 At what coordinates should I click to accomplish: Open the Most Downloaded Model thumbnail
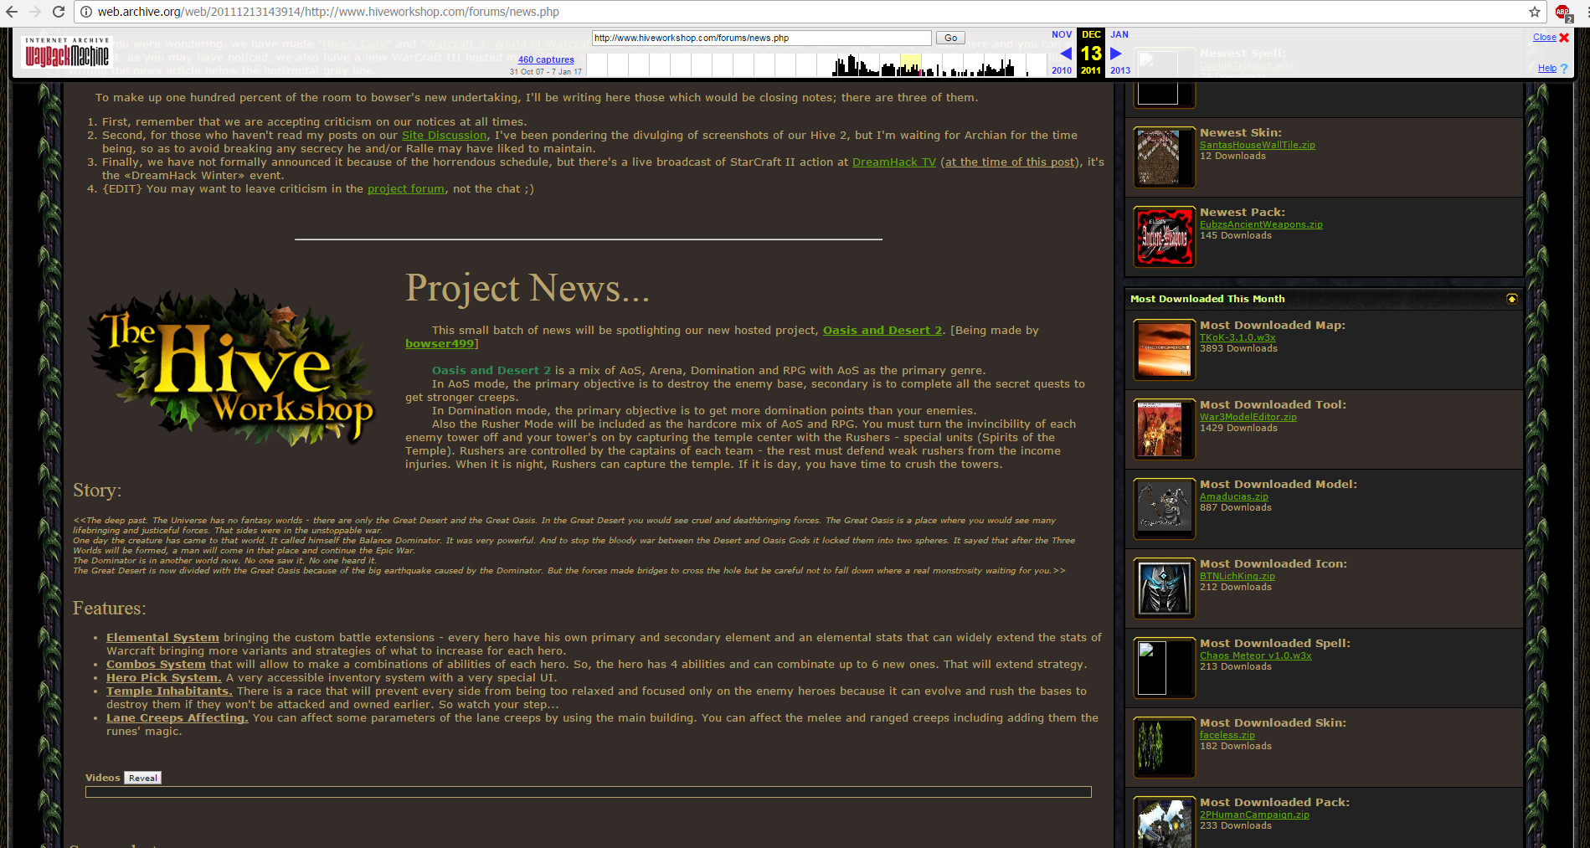click(x=1164, y=509)
